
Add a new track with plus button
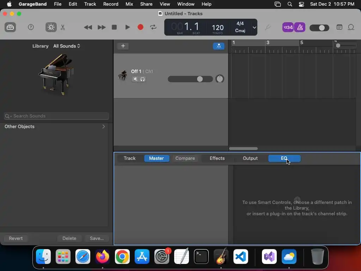pyautogui.click(x=123, y=46)
